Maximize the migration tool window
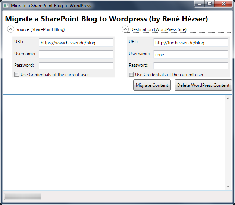This screenshot has width=235, height=205. click(x=210, y=4)
